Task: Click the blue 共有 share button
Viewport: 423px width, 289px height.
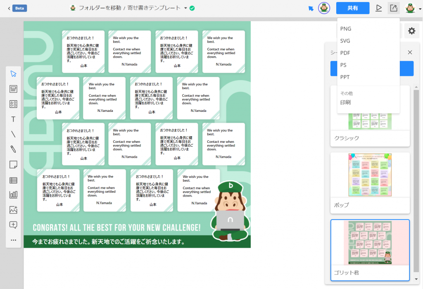Action: tap(352, 8)
